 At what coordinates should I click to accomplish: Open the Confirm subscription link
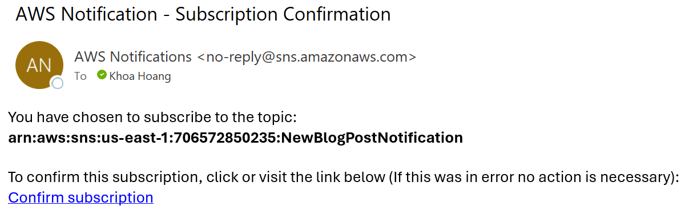click(80, 197)
